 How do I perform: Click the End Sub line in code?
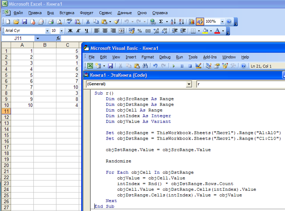coord(104,206)
